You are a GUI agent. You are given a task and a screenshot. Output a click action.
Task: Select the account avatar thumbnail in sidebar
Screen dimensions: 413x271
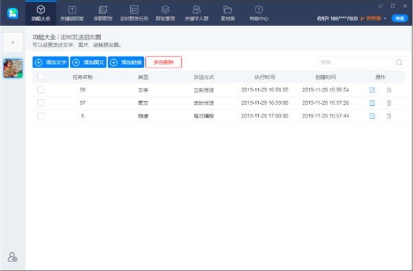click(x=13, y=68)
